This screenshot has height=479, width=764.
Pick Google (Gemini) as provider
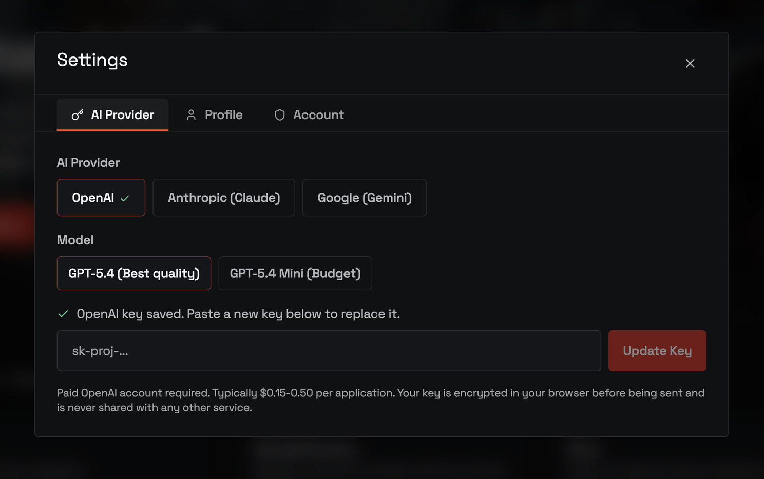364,198
